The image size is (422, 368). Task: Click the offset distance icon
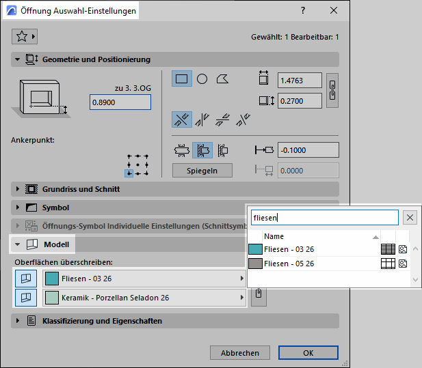264,150
